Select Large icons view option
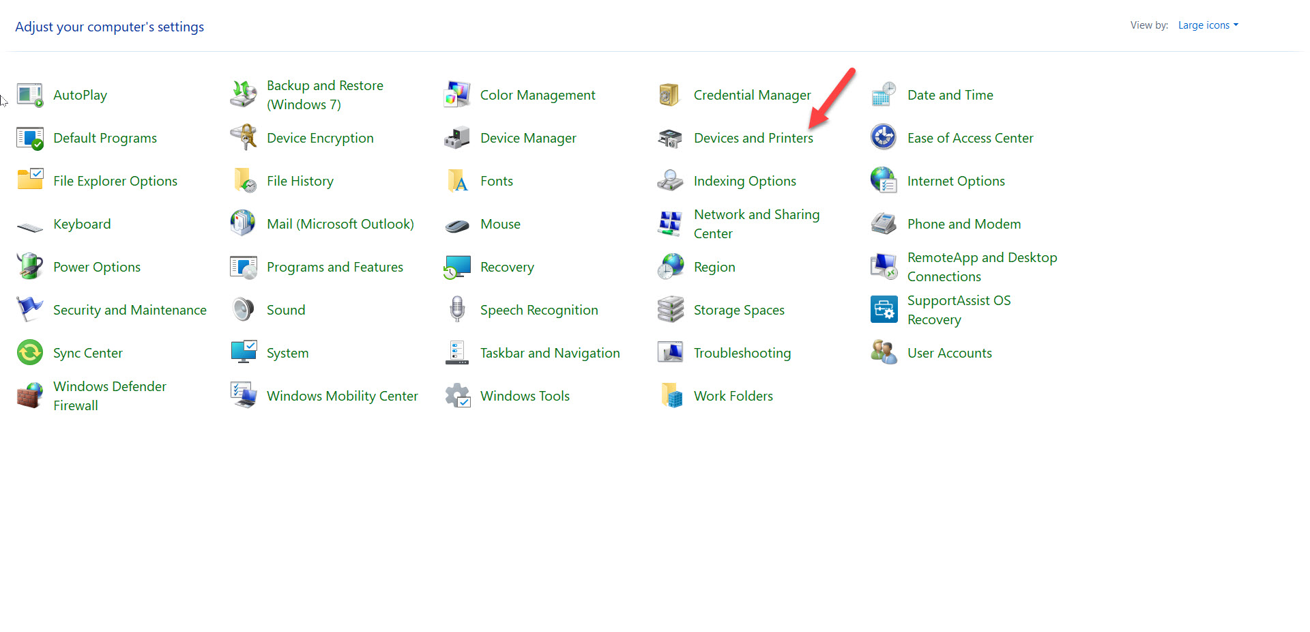This screenshot has height=632, width=1310. click(1204, 25)
